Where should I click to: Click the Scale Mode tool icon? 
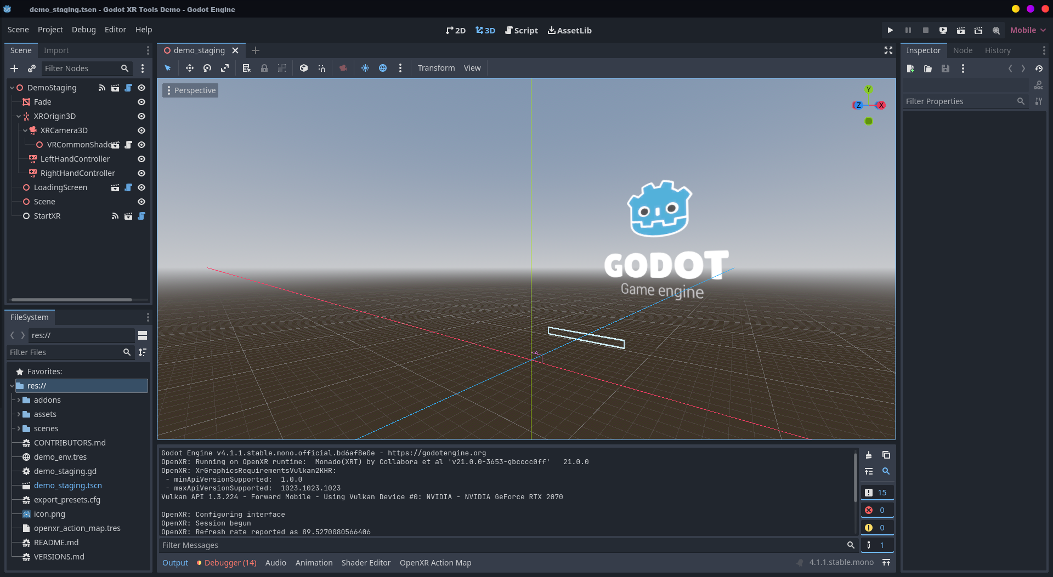225,68
